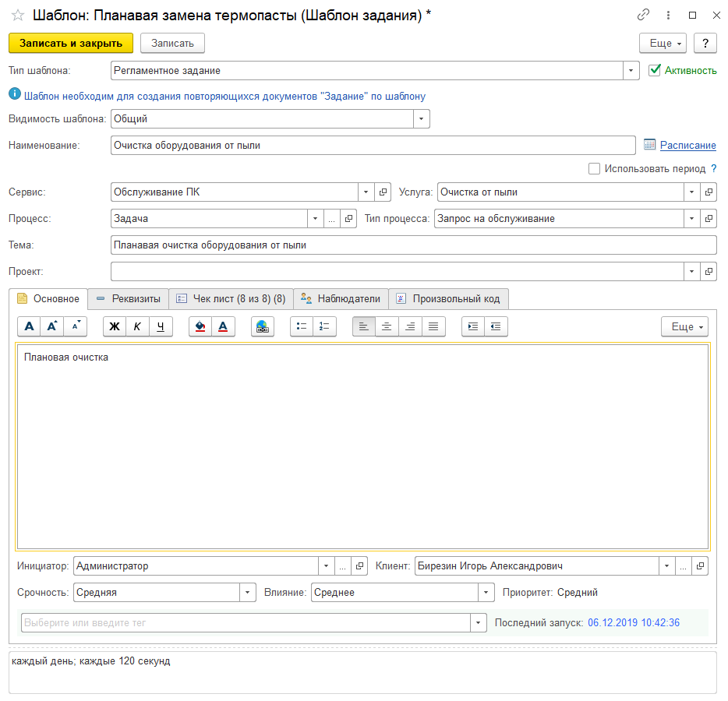Insert a numbered list
This screenshot has width=728, height=701.
pos(325,327)
